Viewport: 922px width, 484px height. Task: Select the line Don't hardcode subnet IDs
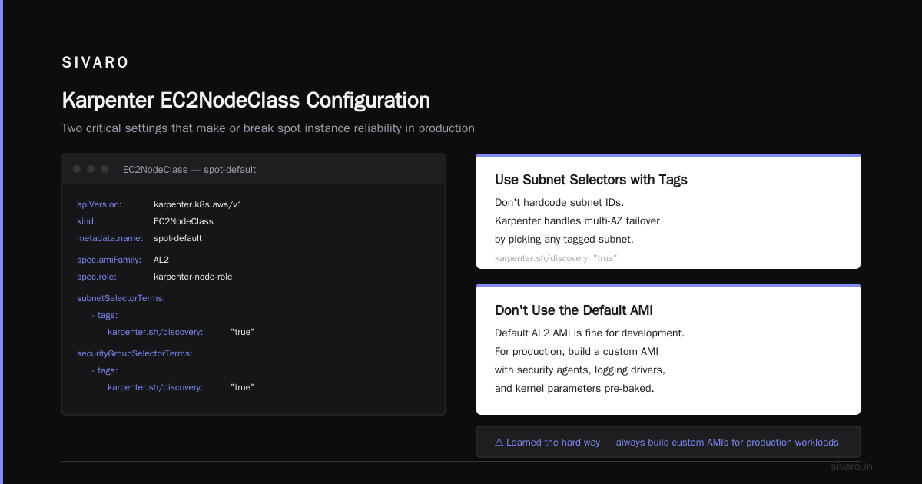click(x=559, y=203)
